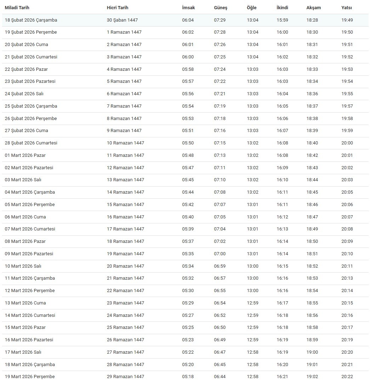Select the 15 Ramazan 1447 hijri date
This screenshot has height=382, width=370.
tap(125, 205)
